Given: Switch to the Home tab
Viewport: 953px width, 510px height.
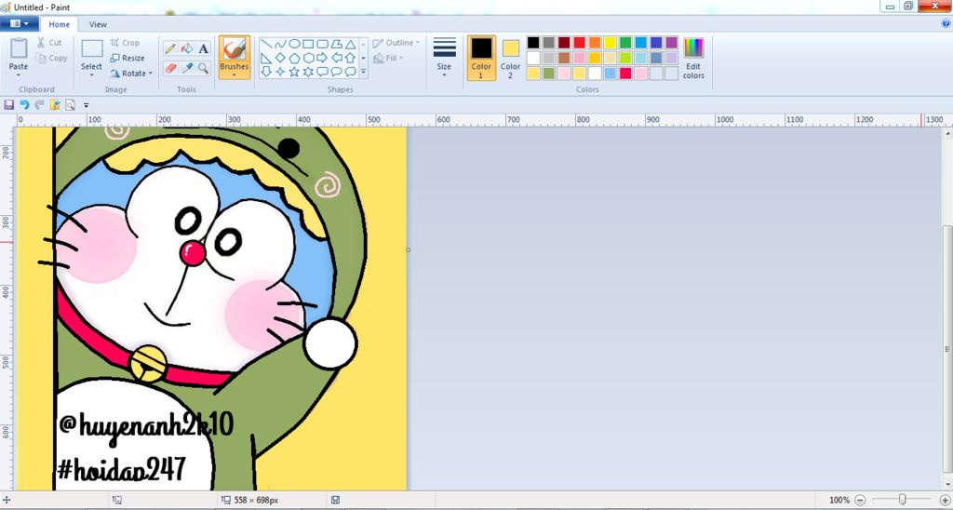Looking at the screenshot, I should 59,24.
